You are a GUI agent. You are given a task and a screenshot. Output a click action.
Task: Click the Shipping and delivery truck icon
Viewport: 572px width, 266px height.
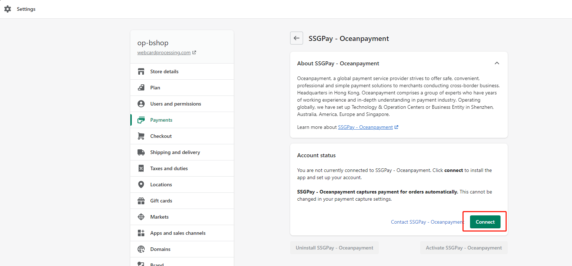141,152
